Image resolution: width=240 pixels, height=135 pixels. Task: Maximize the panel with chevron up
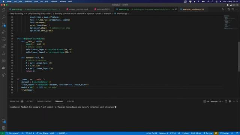point(234,101)
